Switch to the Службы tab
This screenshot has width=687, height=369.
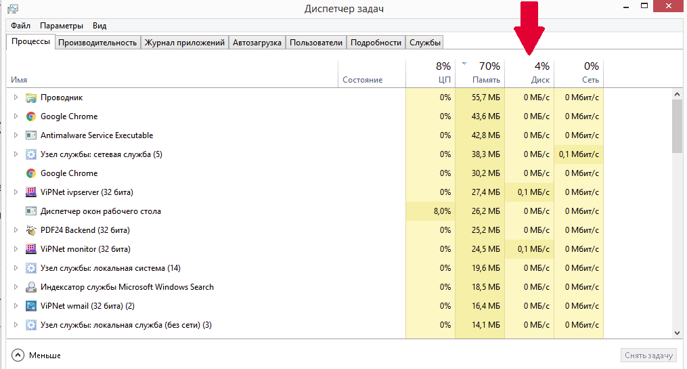point(424,43)
